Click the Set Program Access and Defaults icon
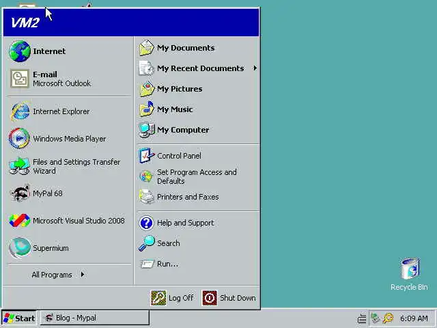Viewport: 437px width, 328px height. click(x=146, y=176)
